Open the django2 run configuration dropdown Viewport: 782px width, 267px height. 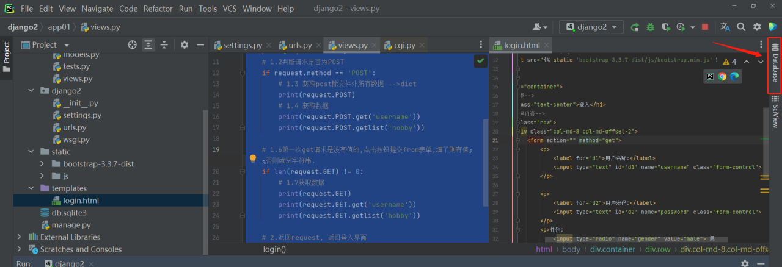(591, 27)
